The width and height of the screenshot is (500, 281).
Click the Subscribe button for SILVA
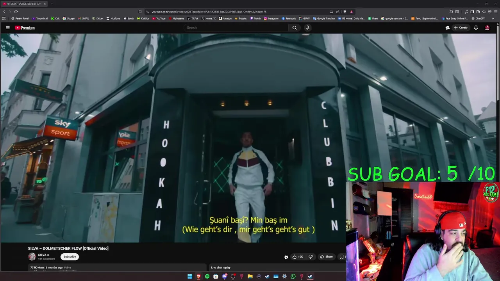coord(70,256)
